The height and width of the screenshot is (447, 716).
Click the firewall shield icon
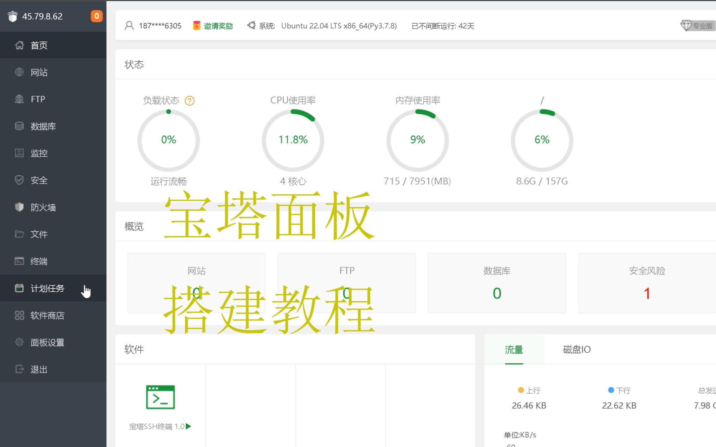coord(19,207)
